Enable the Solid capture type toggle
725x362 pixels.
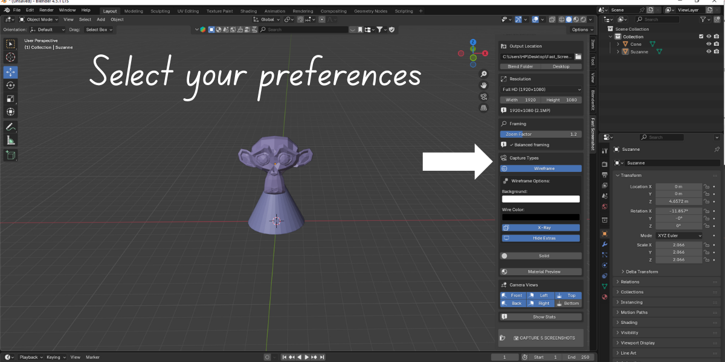pyautogui.click(x=541, y=256)
